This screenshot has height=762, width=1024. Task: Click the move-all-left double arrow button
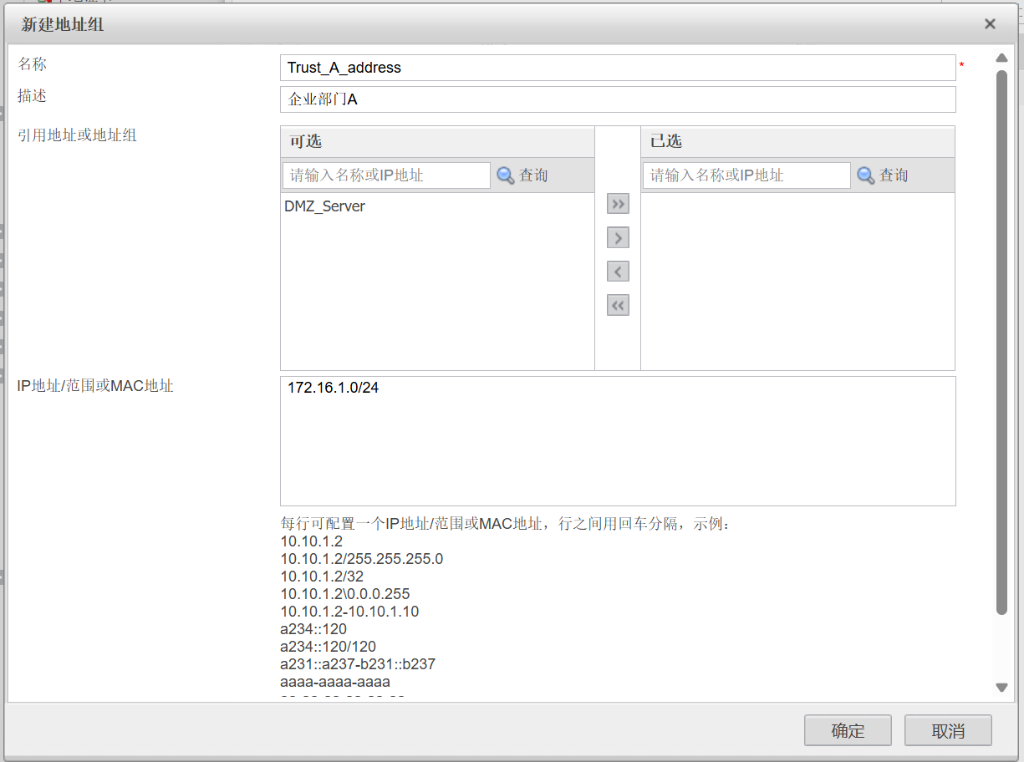pos(618,305)
